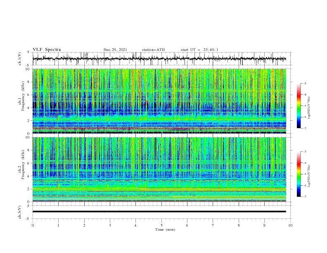Click inside the ch.1 spectrogram panel

click(x=159, y=101)
